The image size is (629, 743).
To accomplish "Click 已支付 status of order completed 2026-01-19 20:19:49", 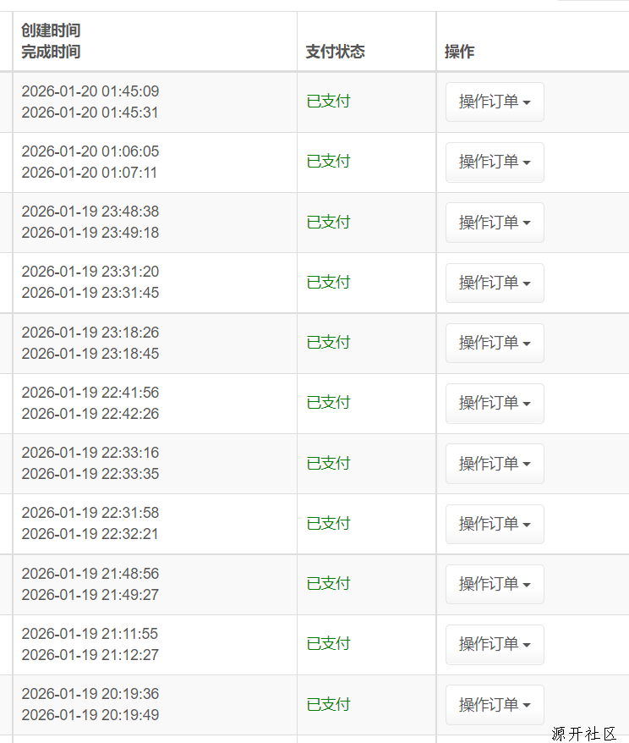I will pyautogui.click(x=328, y=704).
